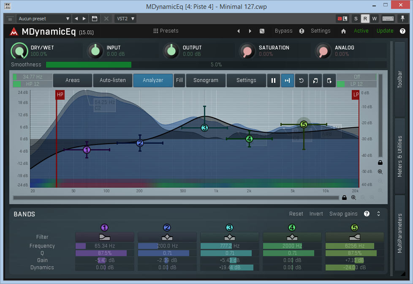413x284 pixels.
Task: Click the randomize dice icon
Action: tap(262, 31)
